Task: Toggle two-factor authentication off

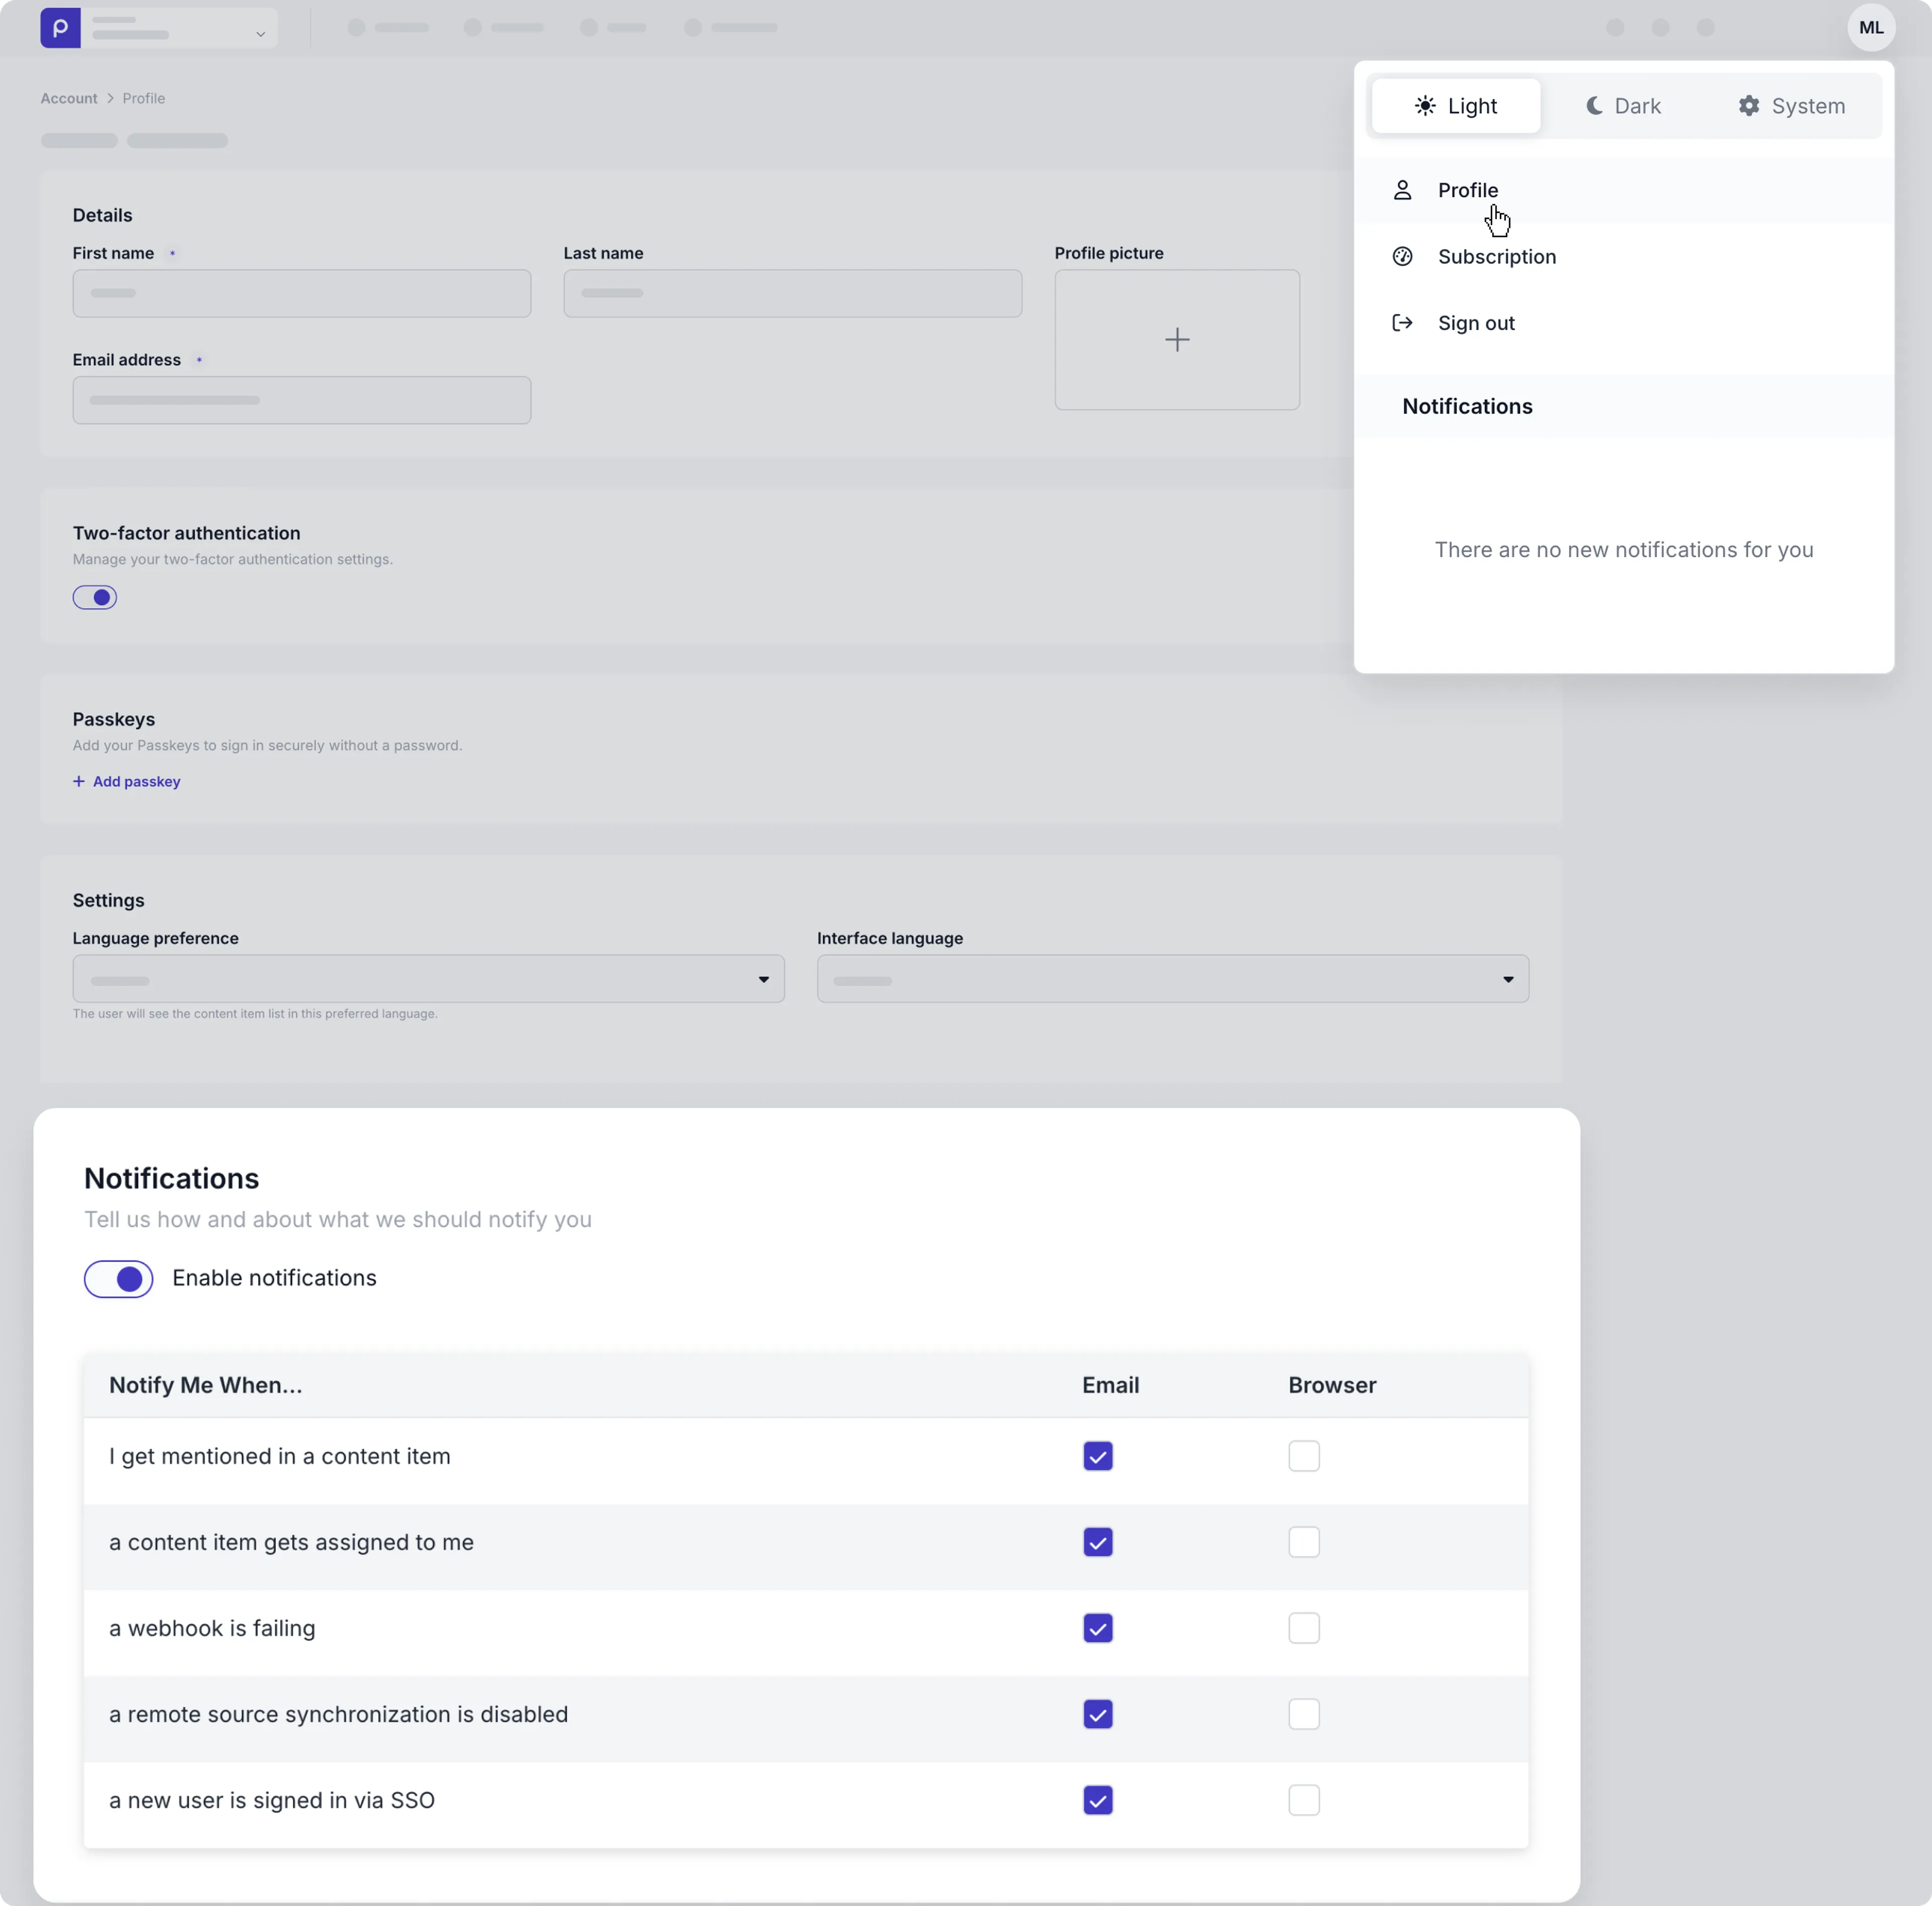Action: [95, 597]
